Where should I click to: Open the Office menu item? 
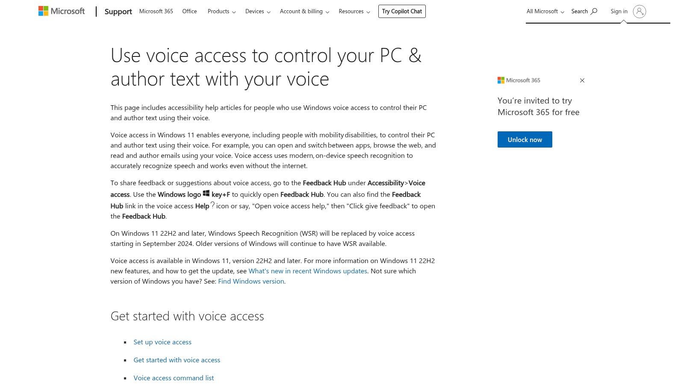tap(189, 11)
